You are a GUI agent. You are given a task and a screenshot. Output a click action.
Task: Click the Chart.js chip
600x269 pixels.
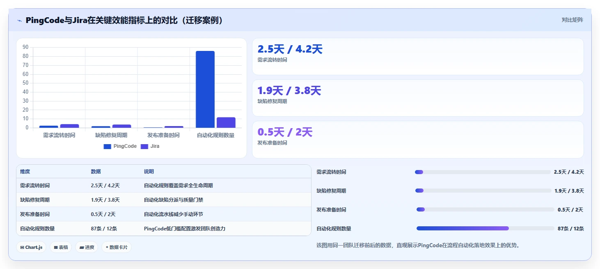[x=31, y=247]
